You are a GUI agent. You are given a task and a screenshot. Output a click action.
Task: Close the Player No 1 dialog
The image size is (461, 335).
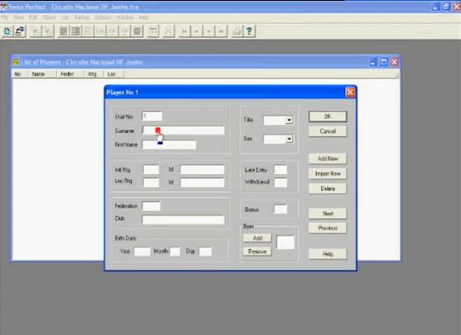click(350, 93)
